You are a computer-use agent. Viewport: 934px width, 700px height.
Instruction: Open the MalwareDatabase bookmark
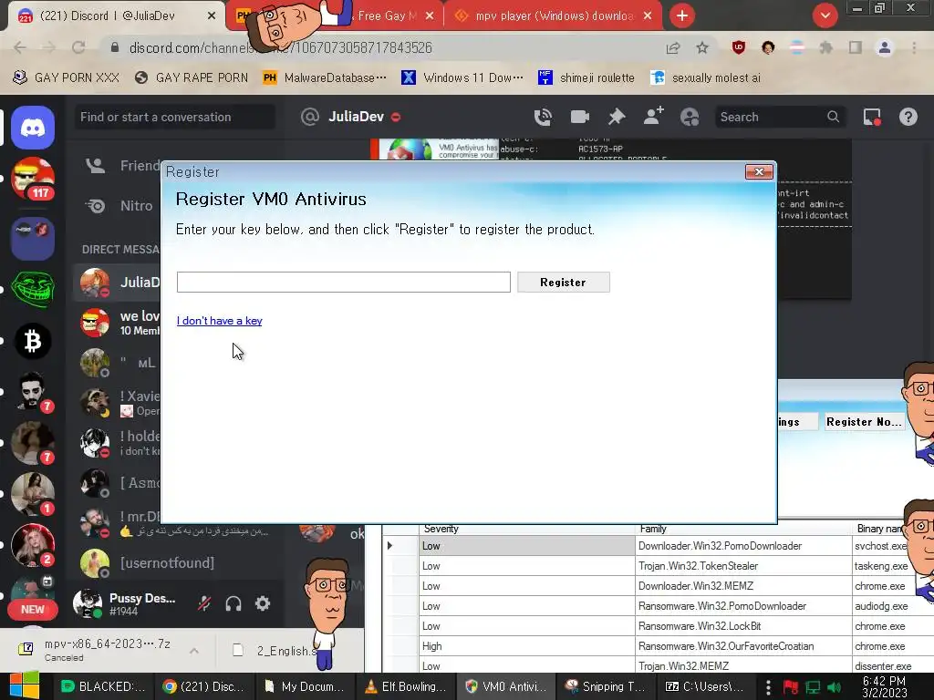325,78
